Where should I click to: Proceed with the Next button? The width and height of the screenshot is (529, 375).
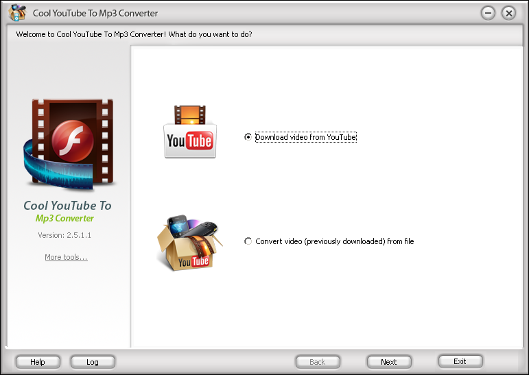tap(389, 362)
